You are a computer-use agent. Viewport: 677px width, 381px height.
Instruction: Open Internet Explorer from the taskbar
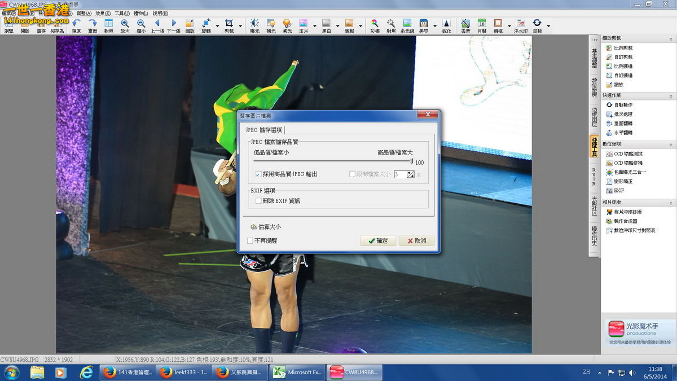pos(86,372)
